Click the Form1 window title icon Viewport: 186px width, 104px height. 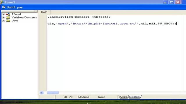(2, 2)
